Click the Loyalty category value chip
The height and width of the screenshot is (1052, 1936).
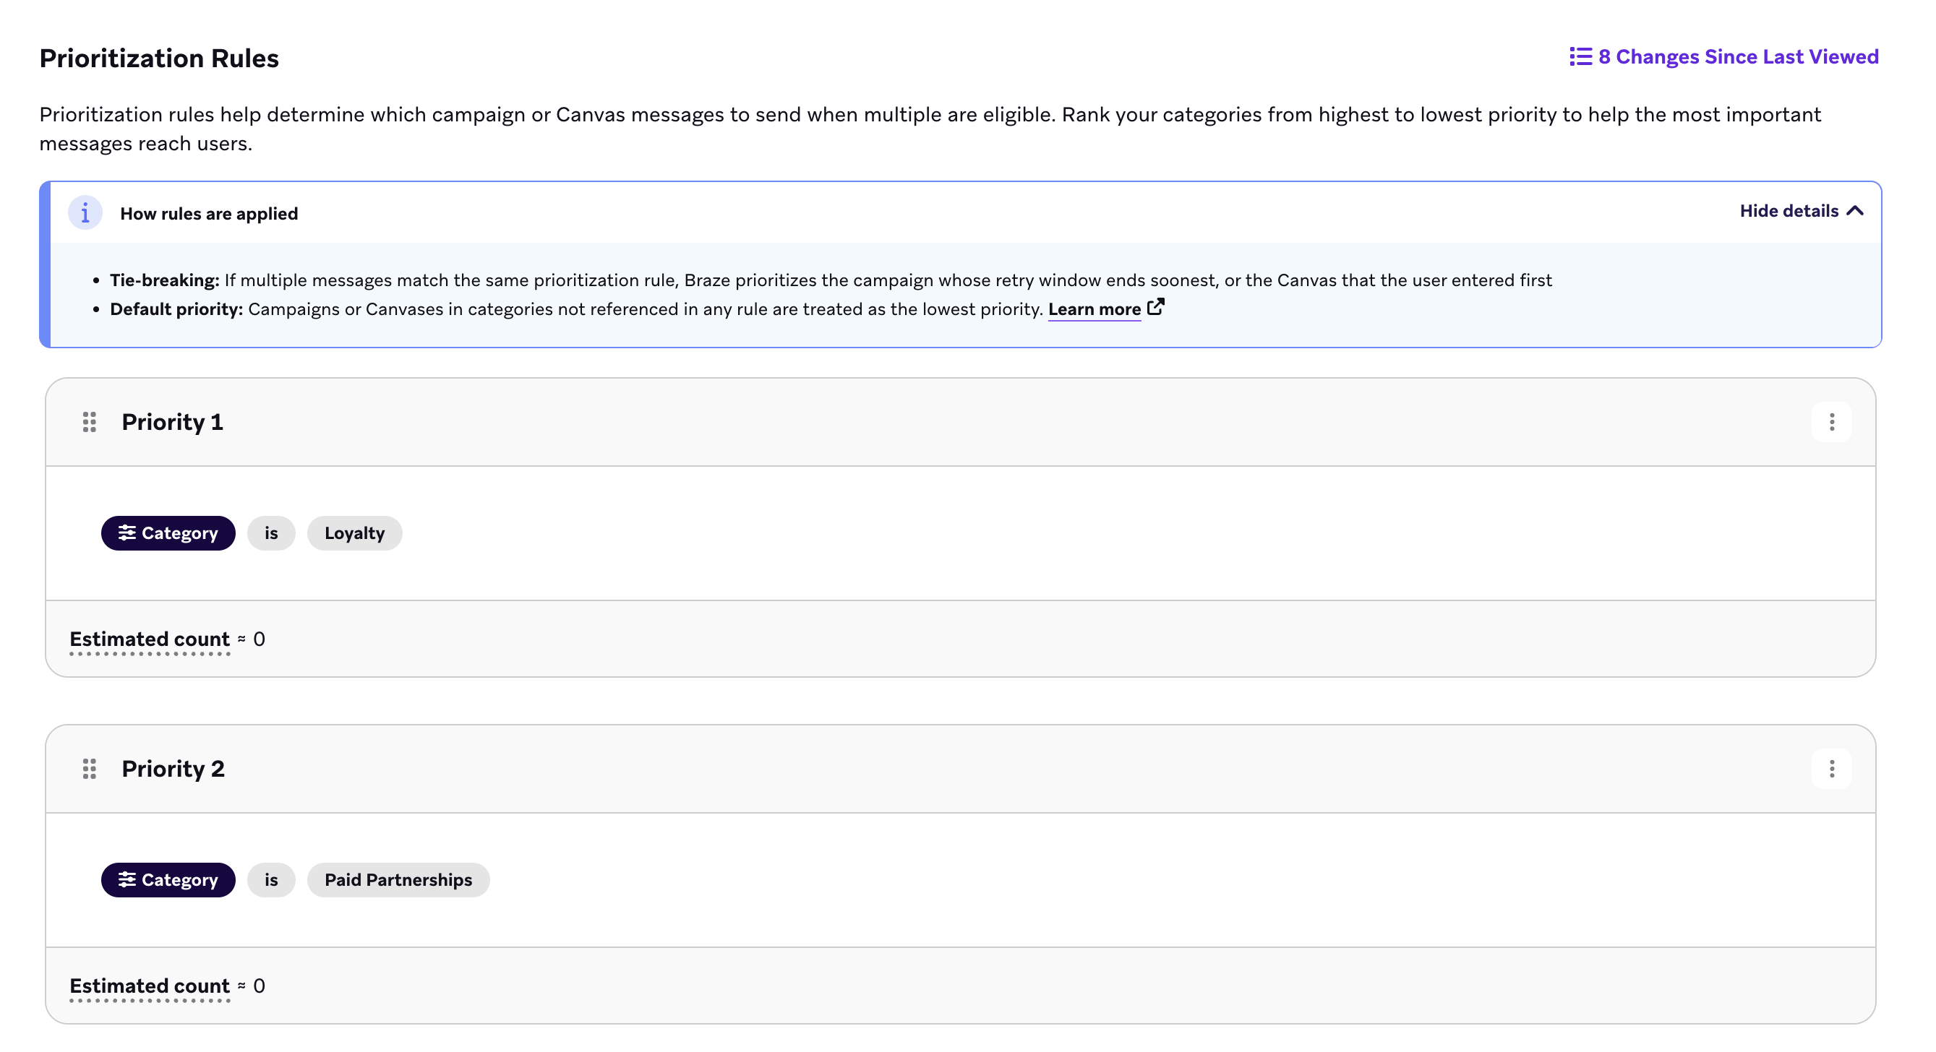[355, 533]
